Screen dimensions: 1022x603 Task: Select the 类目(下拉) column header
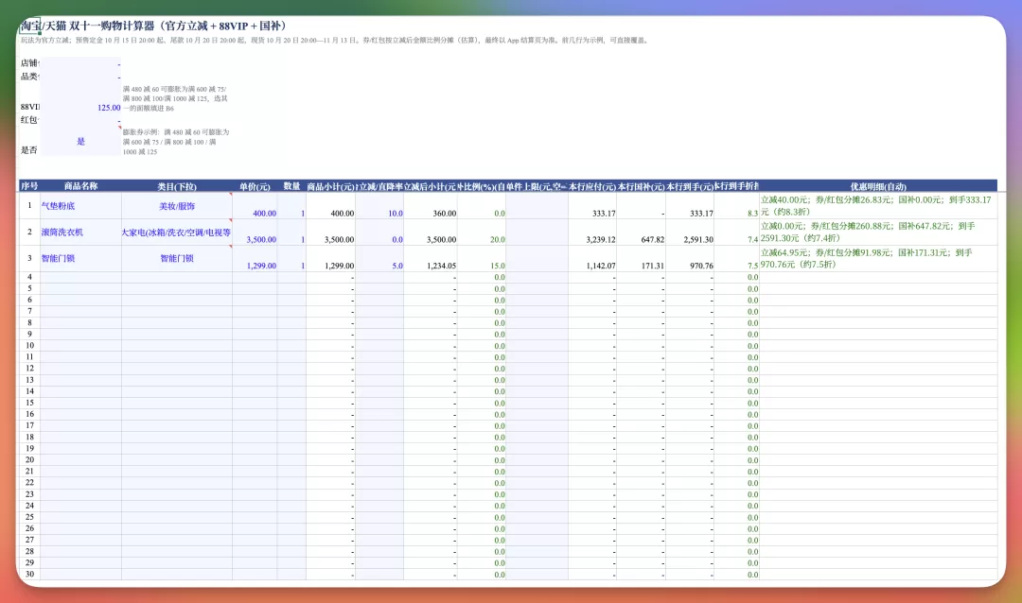click(177, 186)
